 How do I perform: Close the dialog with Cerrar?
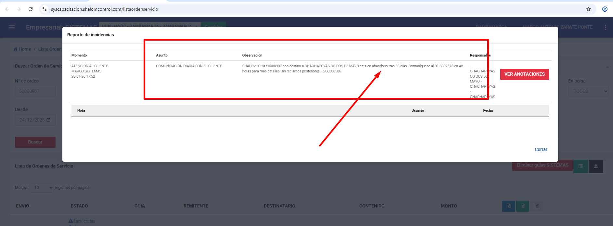tap(541, 149)
